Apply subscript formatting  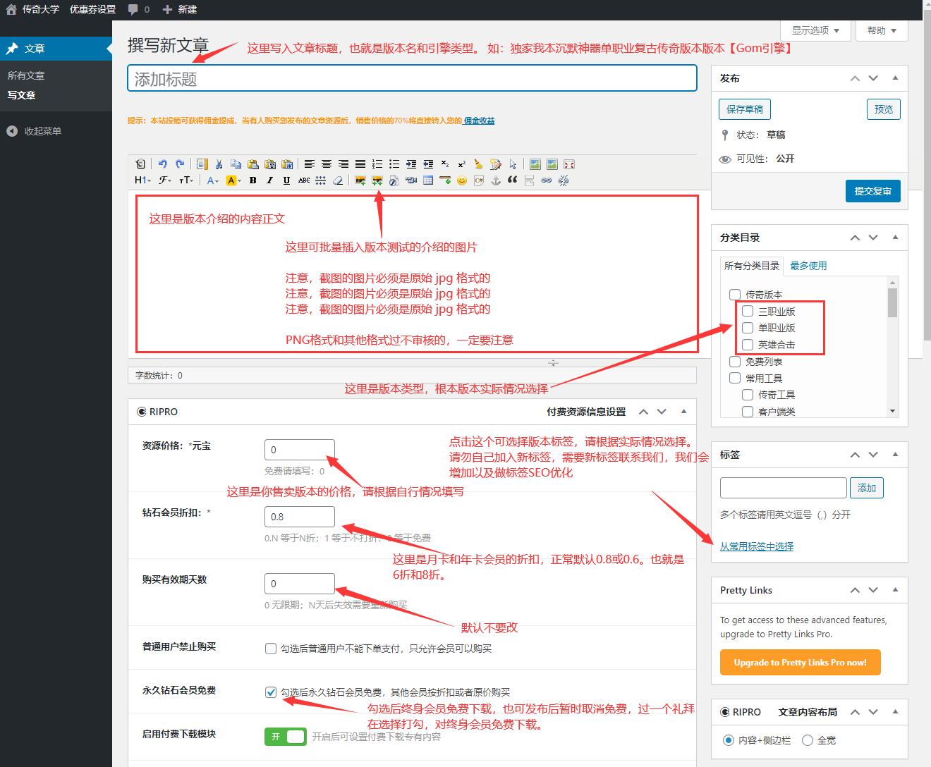click(x=445, y=164)
